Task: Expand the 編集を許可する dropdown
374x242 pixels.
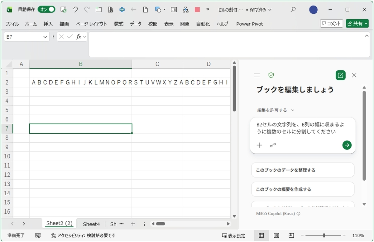Action: 276,110
